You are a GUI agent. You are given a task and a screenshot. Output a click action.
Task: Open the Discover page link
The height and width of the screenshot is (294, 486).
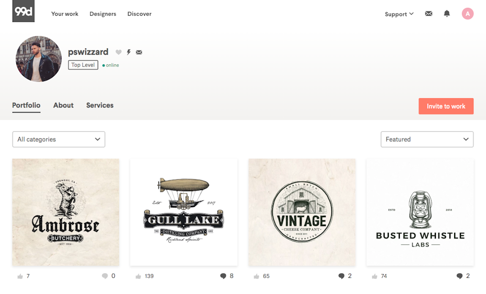[140, 14]
